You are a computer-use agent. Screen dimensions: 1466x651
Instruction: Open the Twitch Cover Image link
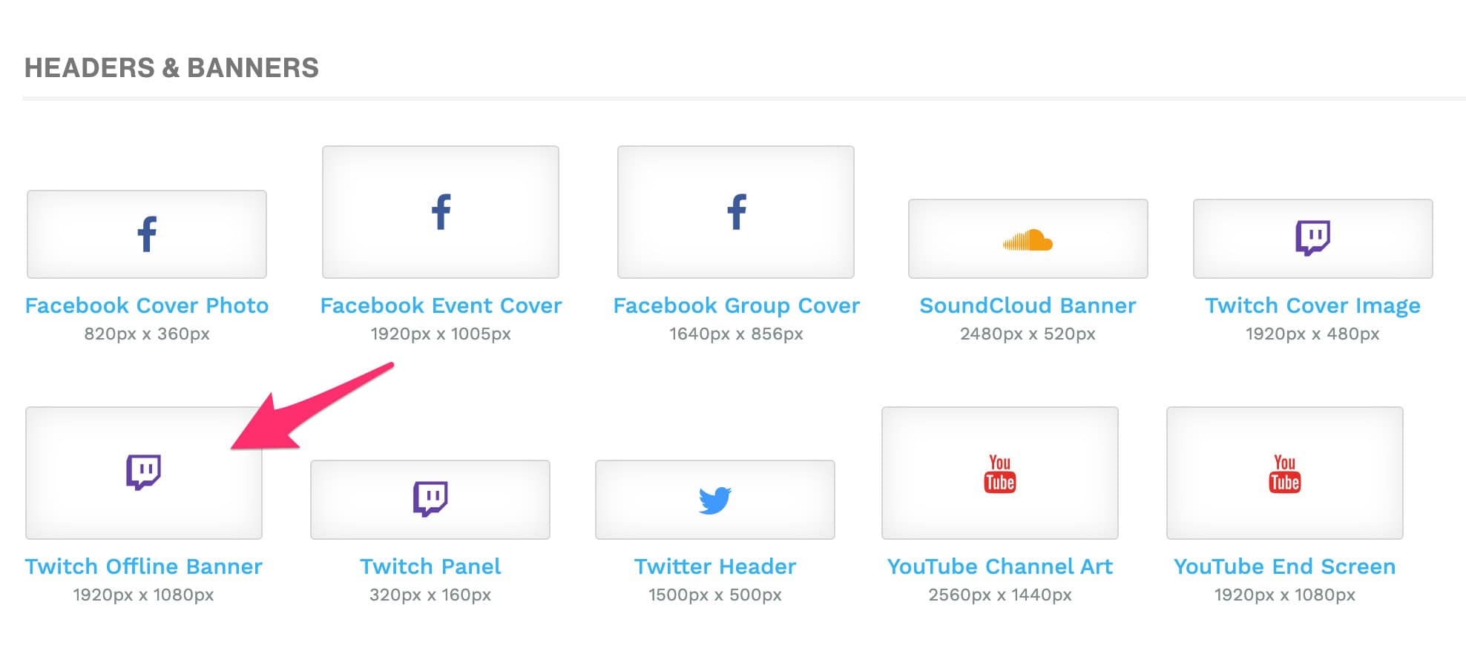(1312, 305)
